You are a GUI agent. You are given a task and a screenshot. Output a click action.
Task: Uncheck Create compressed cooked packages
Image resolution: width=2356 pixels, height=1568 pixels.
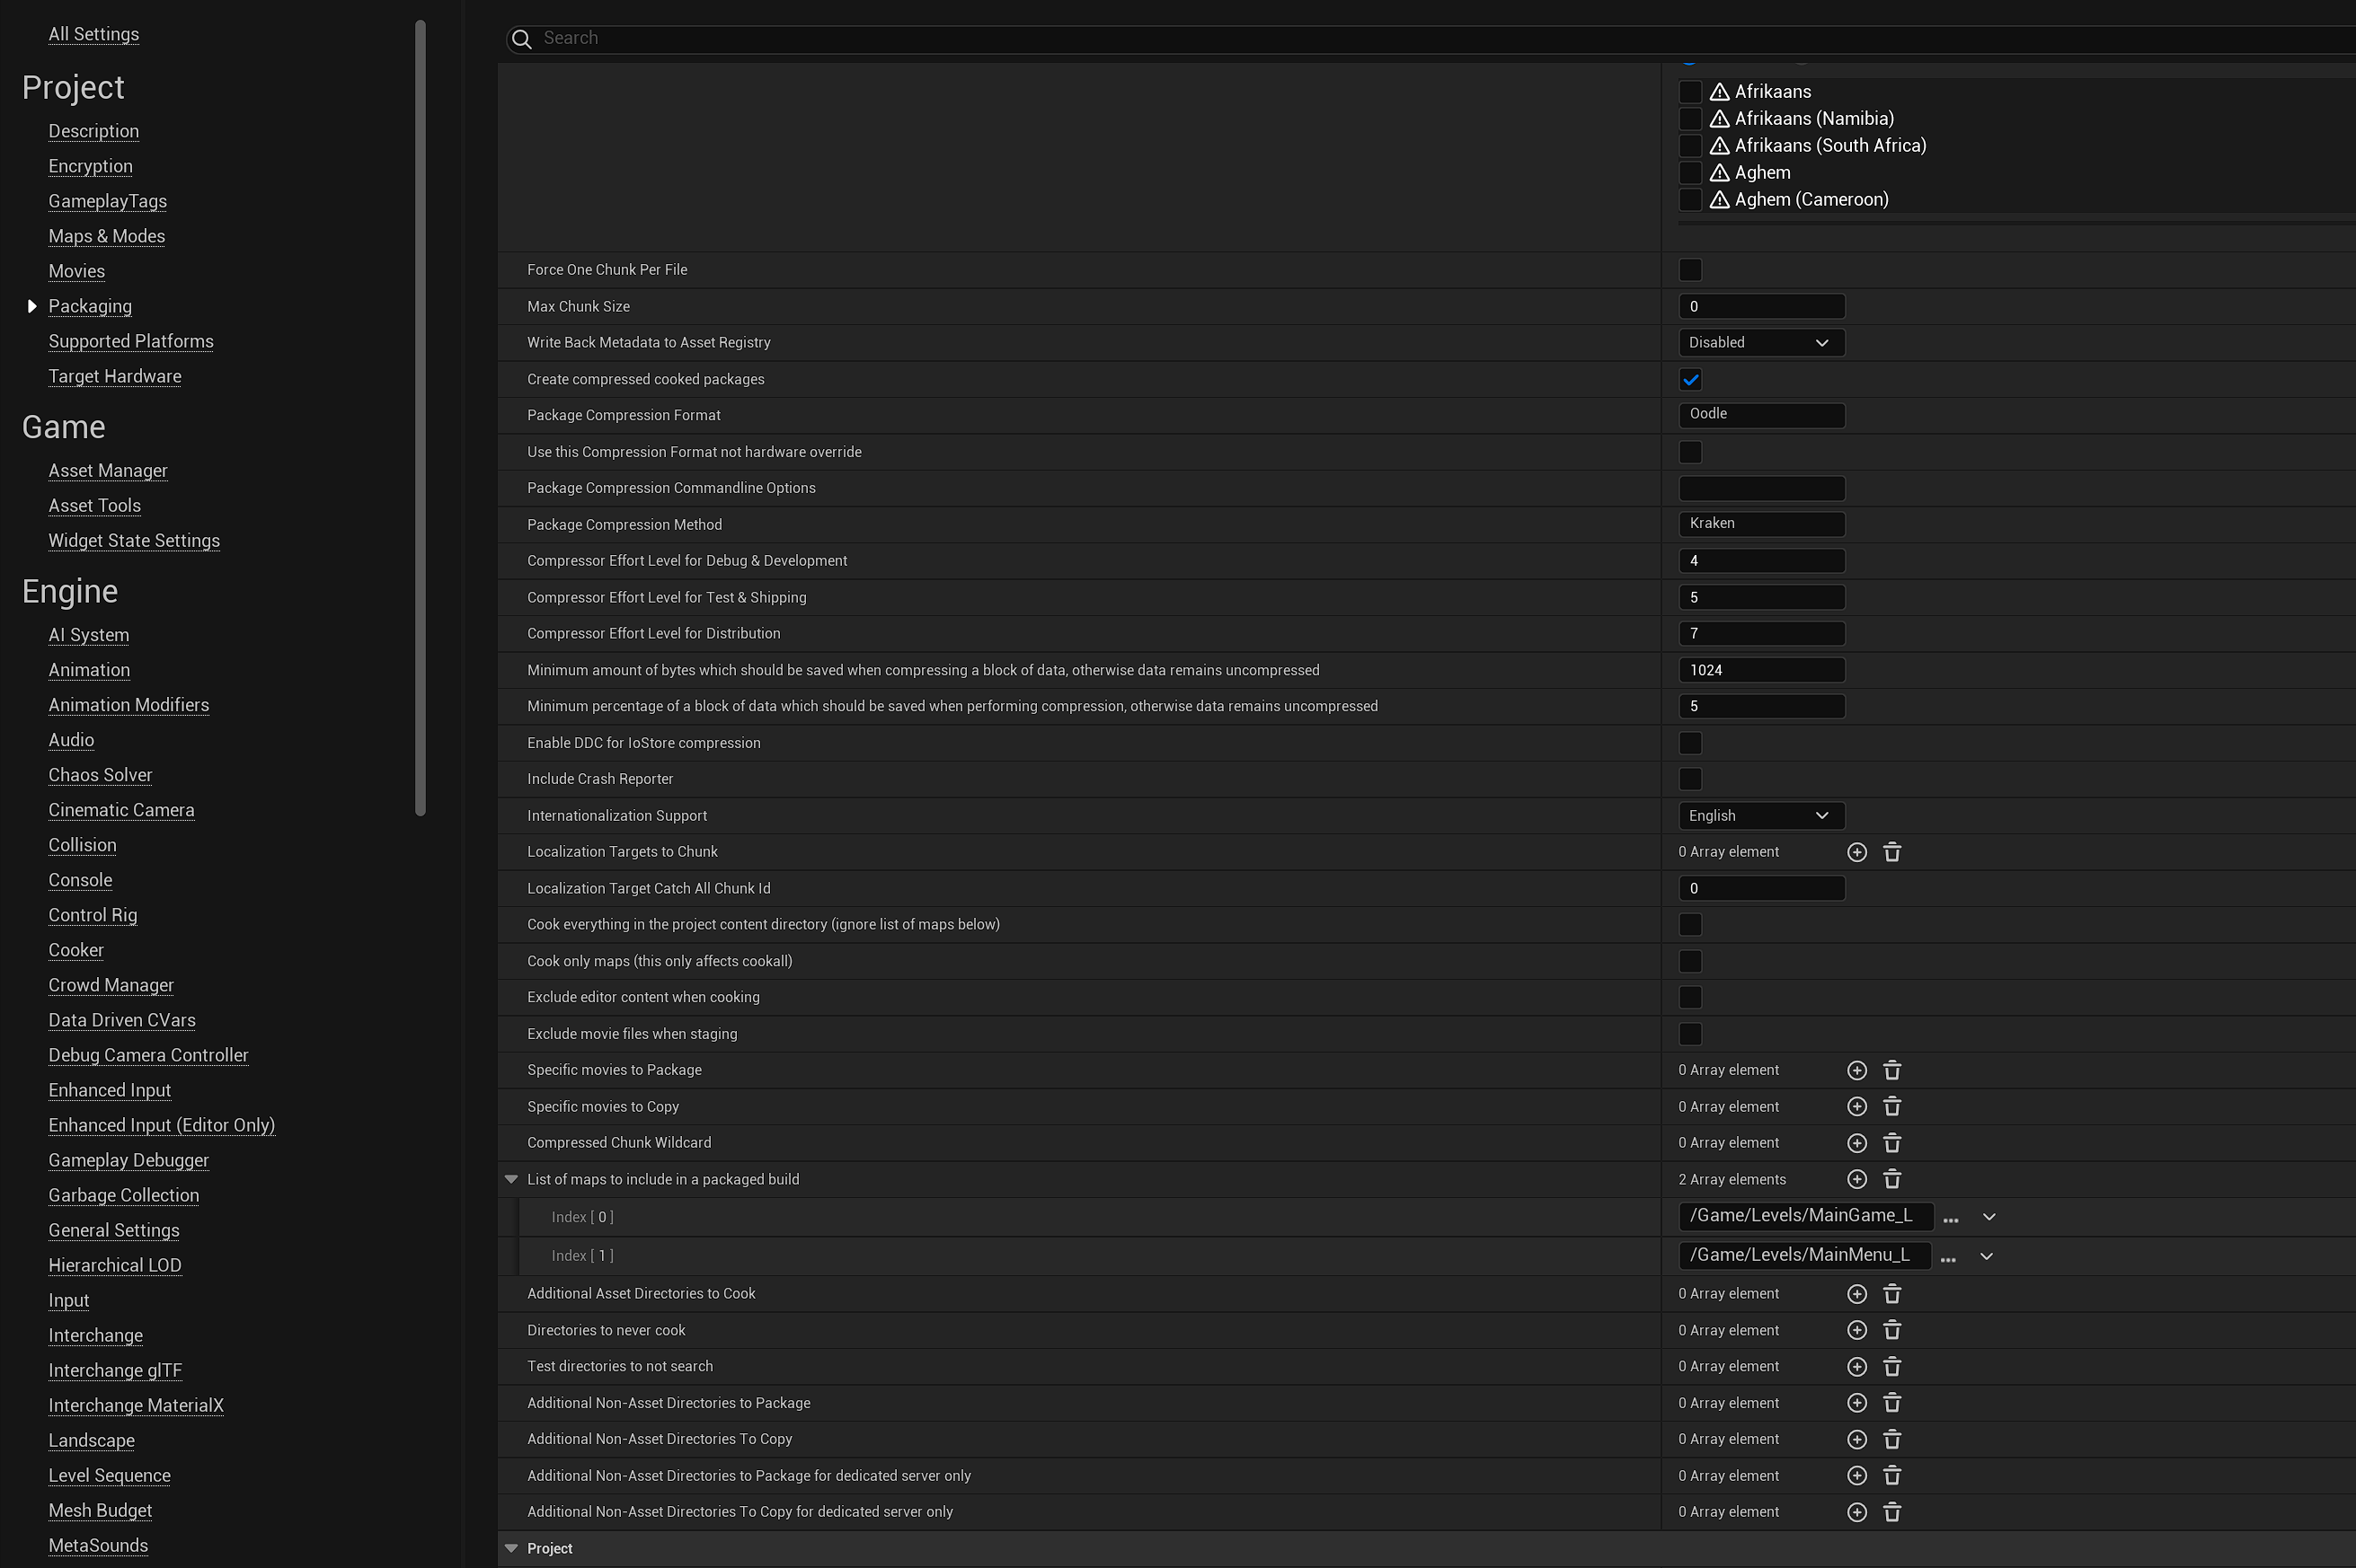[x=1691, y=379]
